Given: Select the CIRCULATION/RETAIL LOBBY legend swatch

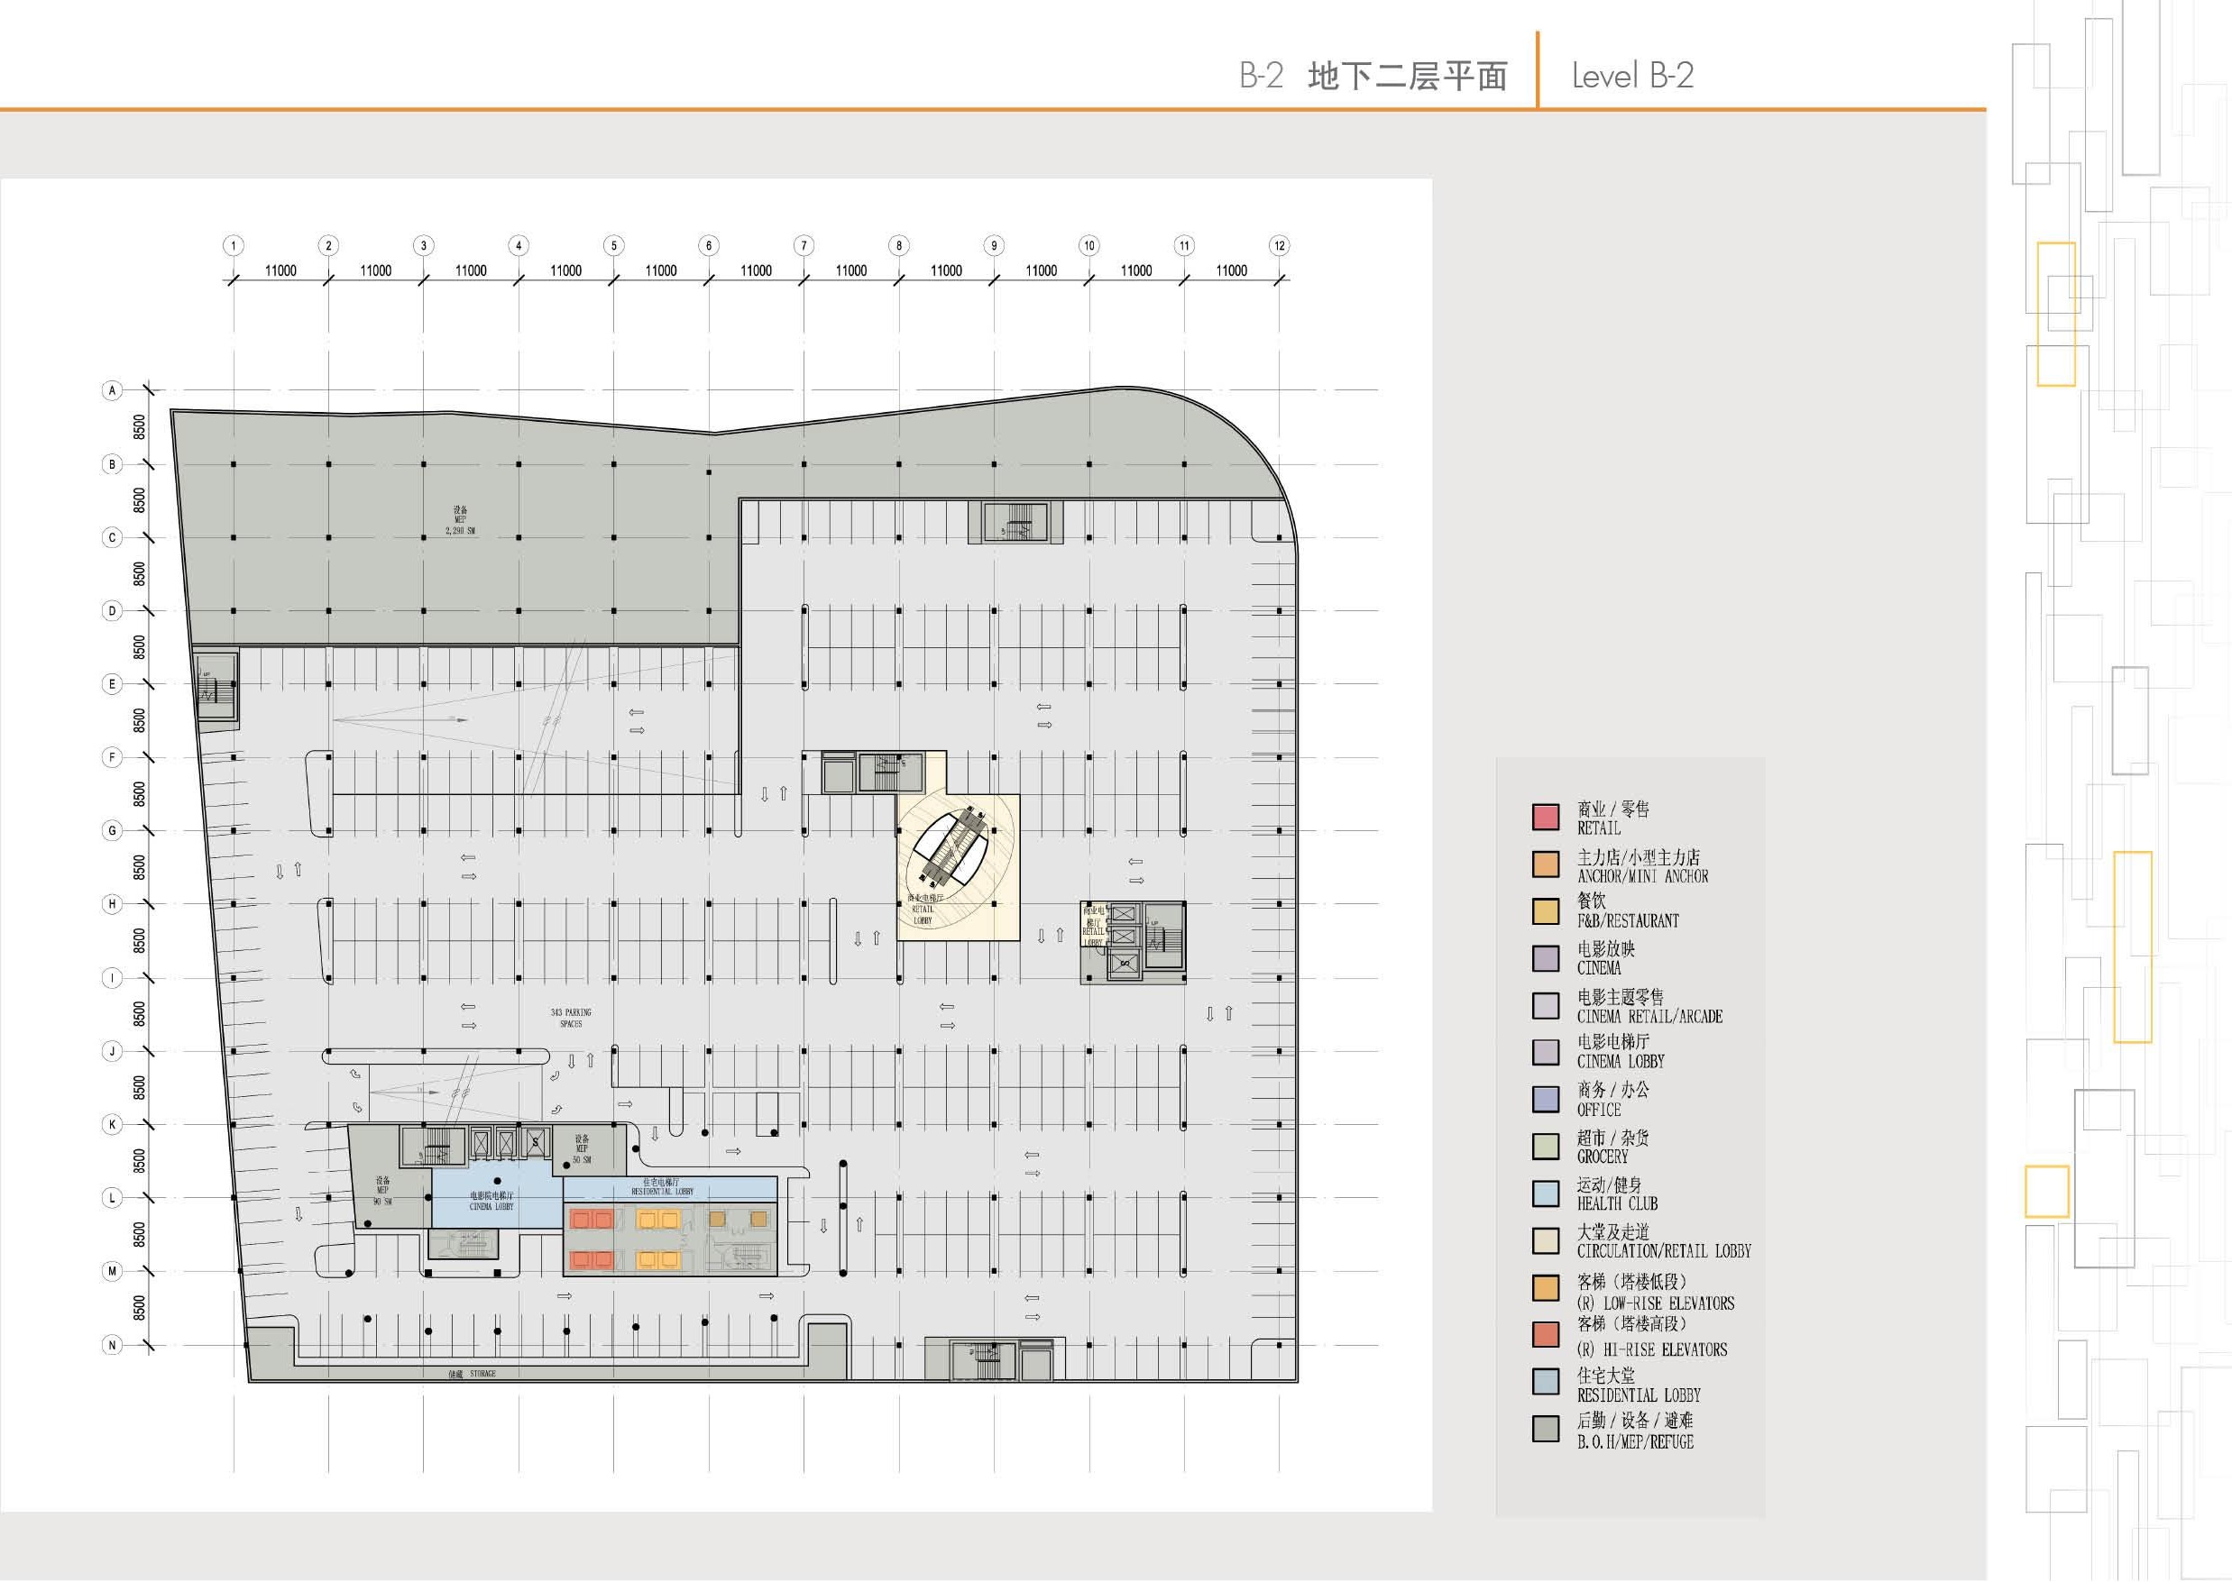Looking at the screenshot, I should [x=1545, y=1241].
